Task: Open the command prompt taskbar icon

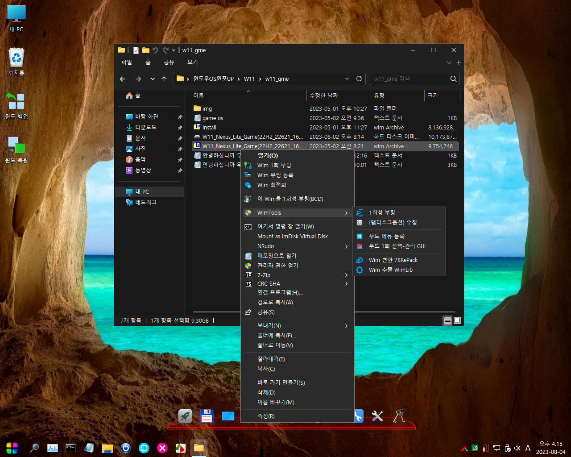Action: click(x=70, y=448)
